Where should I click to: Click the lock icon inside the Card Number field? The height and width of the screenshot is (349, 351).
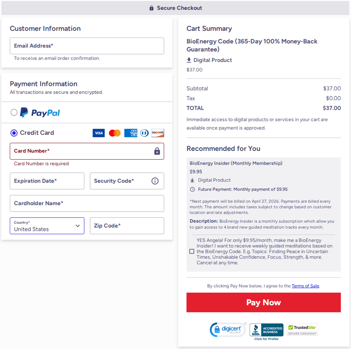pyautogui.click(x=157, y=151)
